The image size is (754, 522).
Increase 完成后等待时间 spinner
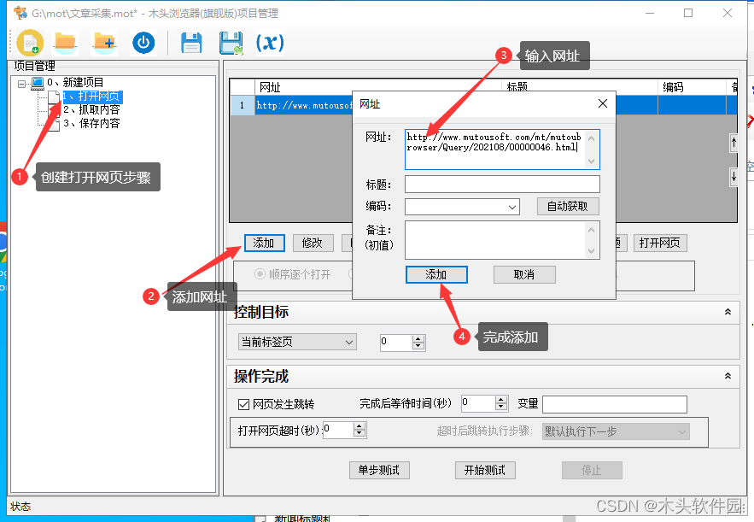(x=501, y=400)
